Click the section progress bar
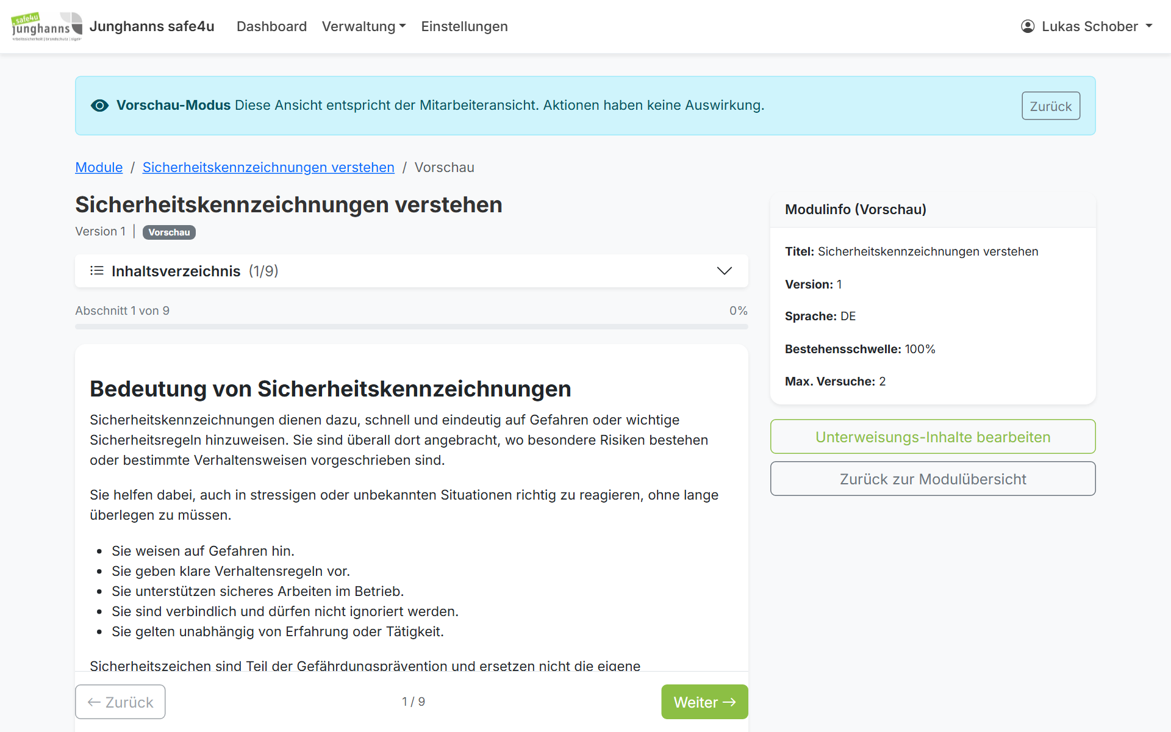Image resolution: width=1171 pixels, height=732 pixels. pos(412,327)
